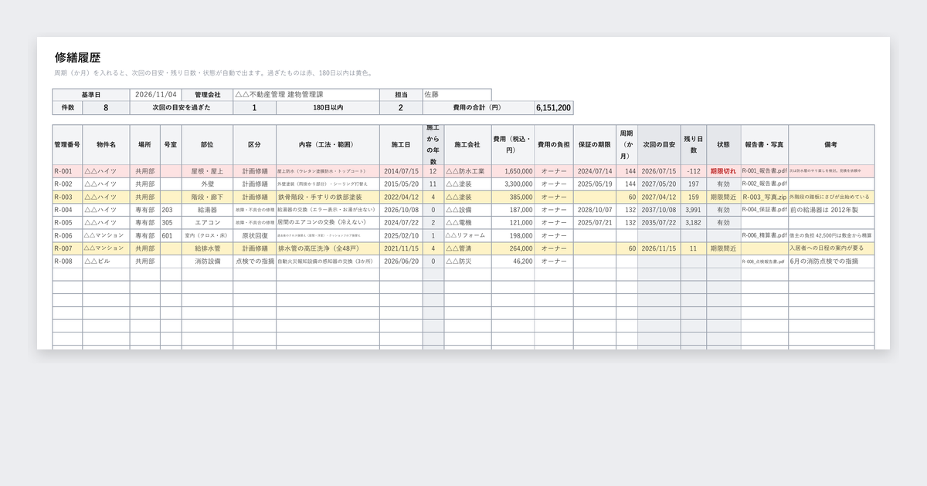Click the 屋根・屋上 part cell
Image resolution: width=927 pixels, height=486 pixels.
pyautogui.click(x=207, y=171)
